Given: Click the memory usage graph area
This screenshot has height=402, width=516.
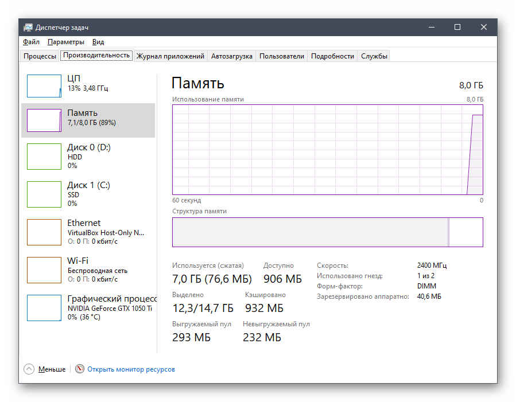Looking at the screenshot, I should point(327,150).
